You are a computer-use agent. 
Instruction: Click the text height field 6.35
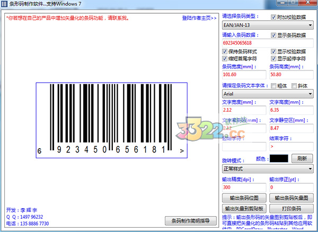pyautogui.click(x=291, y=110)
